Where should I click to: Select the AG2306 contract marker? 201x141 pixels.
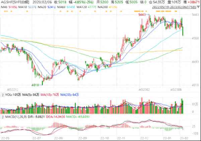[176, 89]
